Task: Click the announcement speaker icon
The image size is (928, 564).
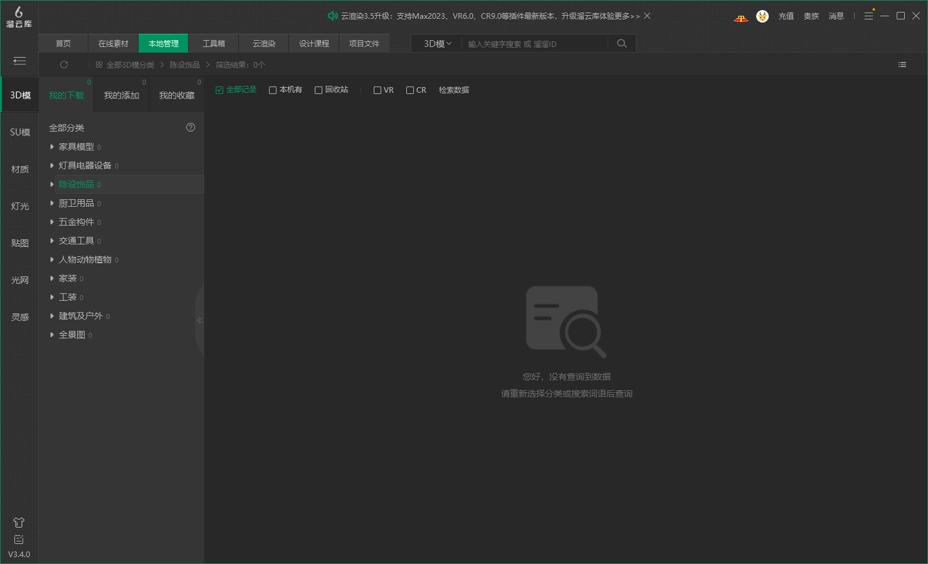Action: (333, 16)
